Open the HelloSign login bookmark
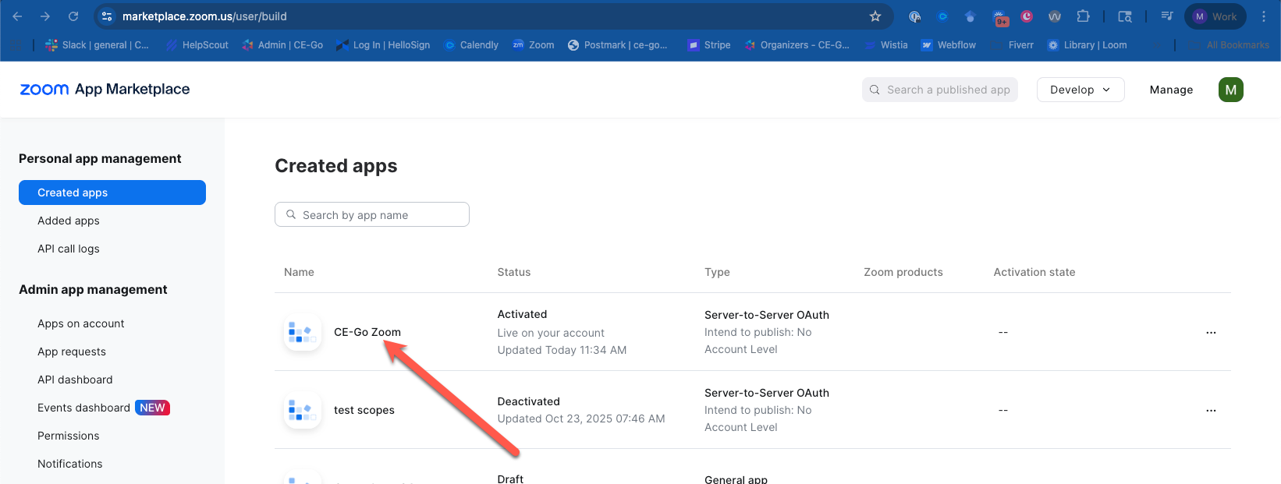The image size is (1281, 484). click(383, 45)
